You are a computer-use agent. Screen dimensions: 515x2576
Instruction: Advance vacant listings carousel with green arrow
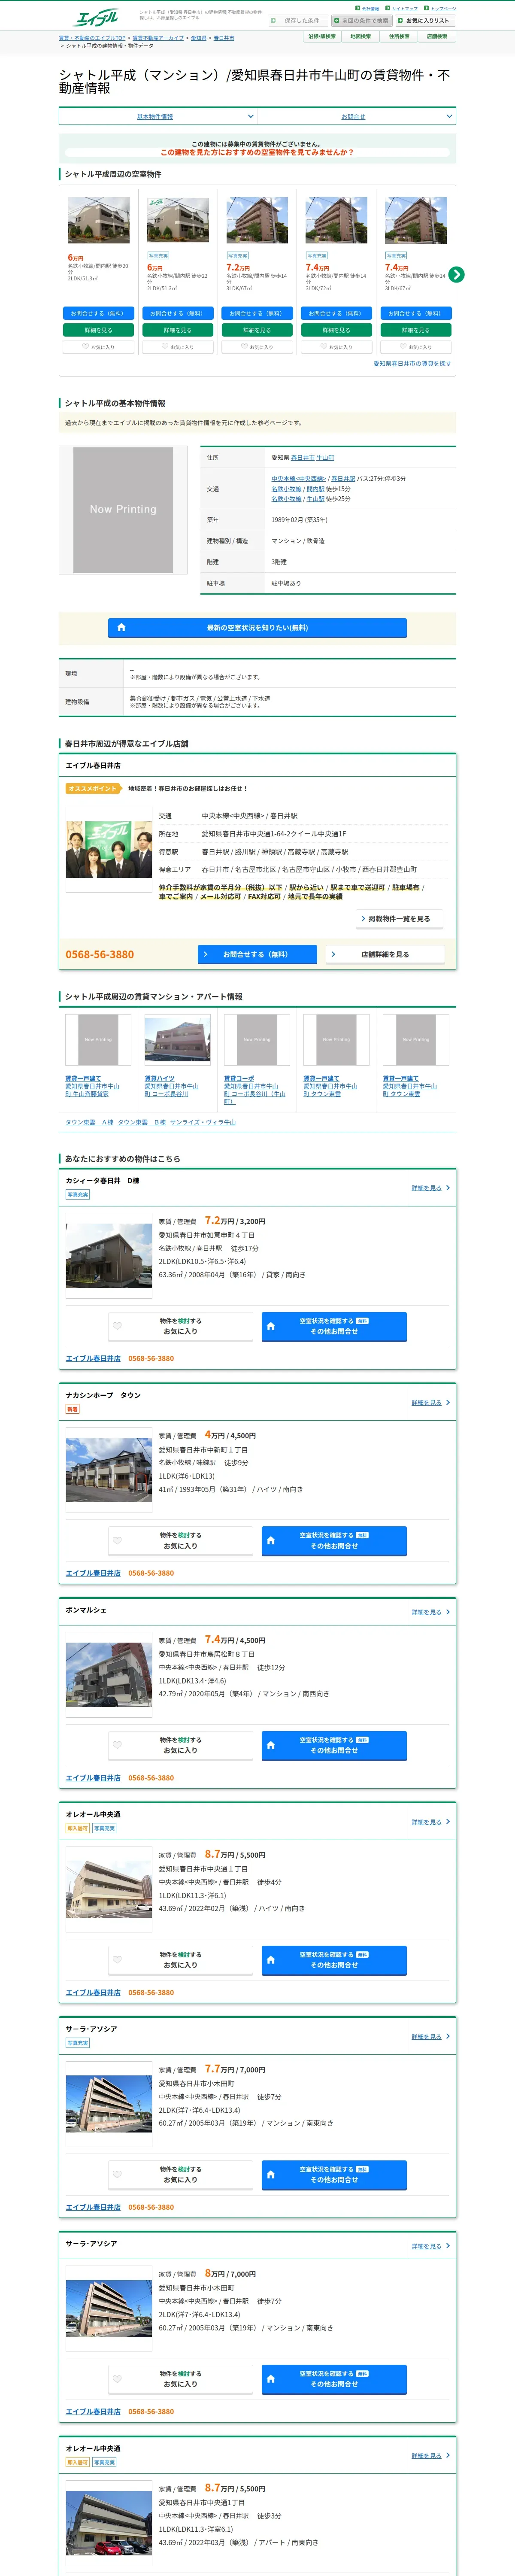[456, 274]
